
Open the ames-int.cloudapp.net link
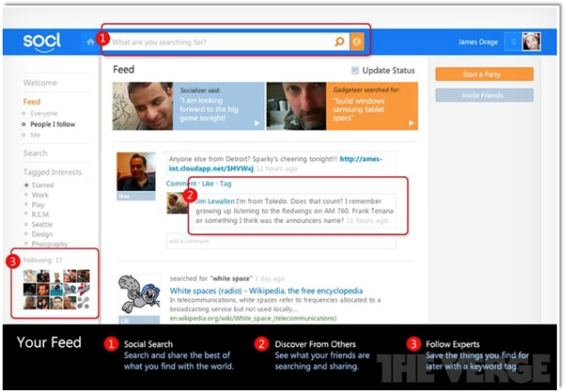(275, 163)
